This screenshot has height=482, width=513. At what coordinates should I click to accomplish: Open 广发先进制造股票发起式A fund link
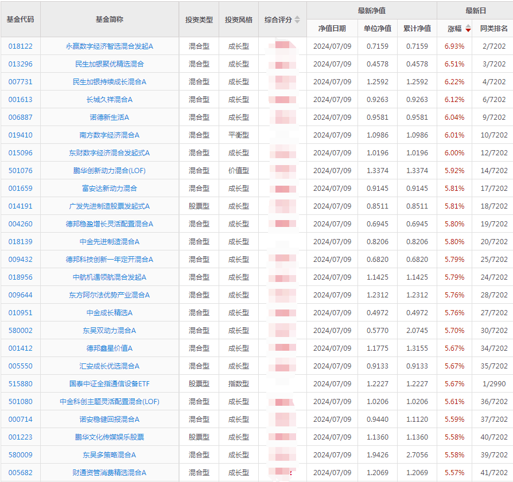[109, 206]
